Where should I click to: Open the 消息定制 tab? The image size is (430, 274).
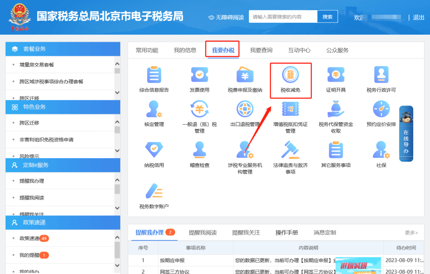[325, 233]
